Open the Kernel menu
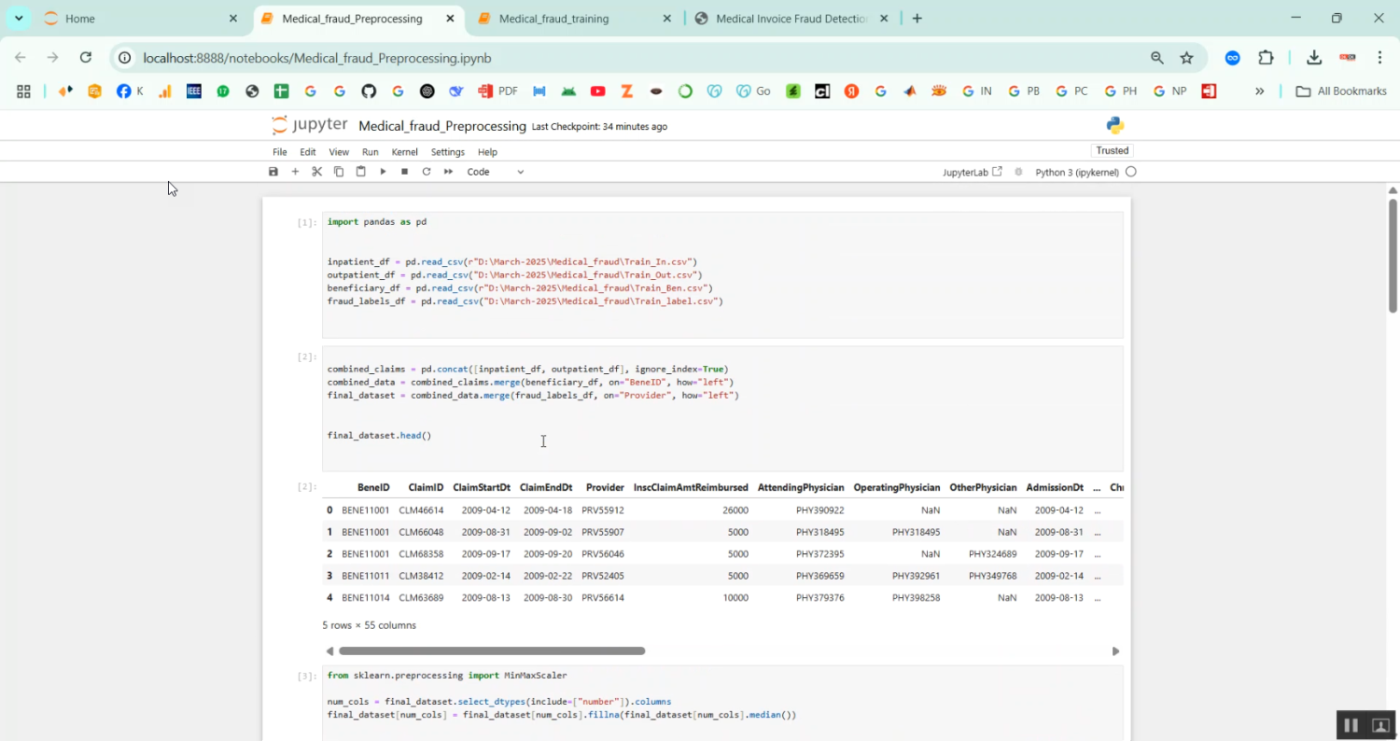 (404, 152)
